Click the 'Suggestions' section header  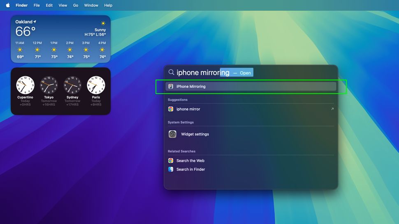(x=178, y=100)
